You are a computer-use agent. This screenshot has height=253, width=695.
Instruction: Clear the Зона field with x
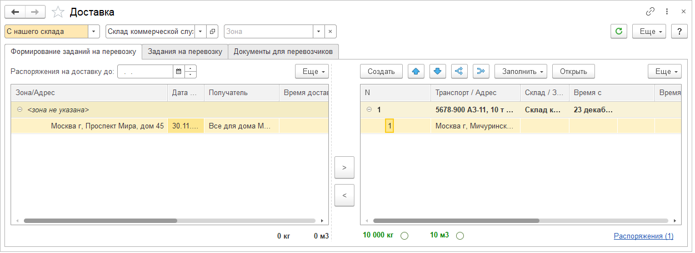click(330, 32)
